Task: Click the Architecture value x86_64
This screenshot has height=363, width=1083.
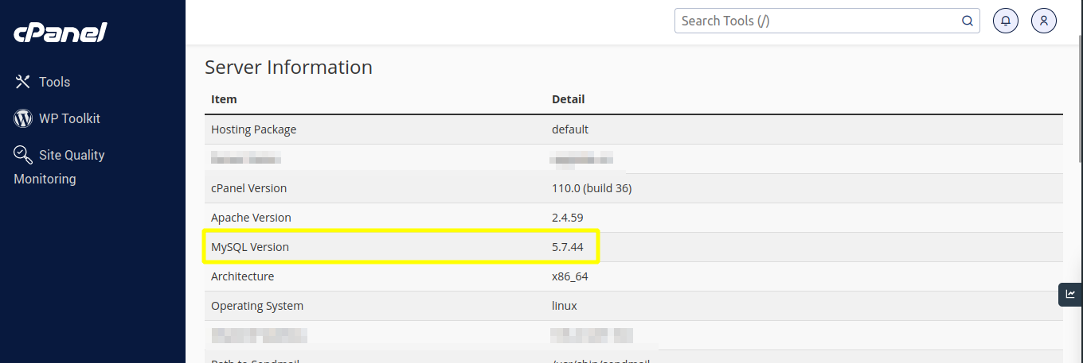Action: click(x=569, y=276)
